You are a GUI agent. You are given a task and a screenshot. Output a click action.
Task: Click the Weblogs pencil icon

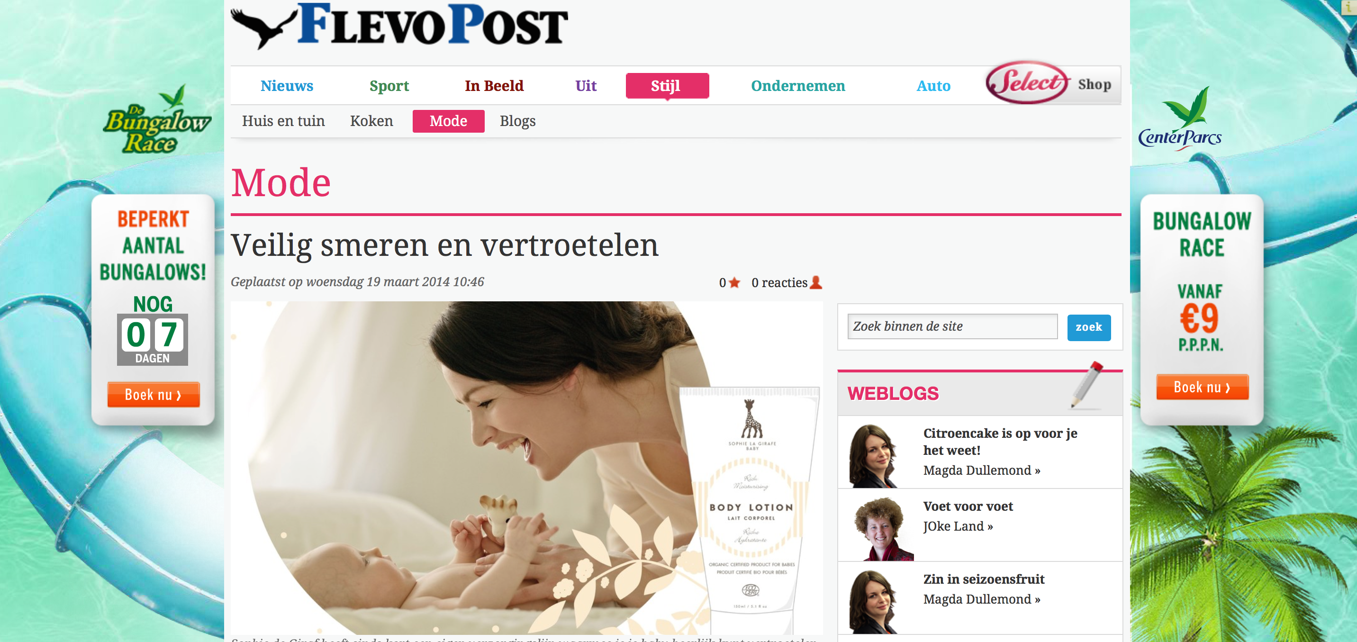[x=1086, y=384]
